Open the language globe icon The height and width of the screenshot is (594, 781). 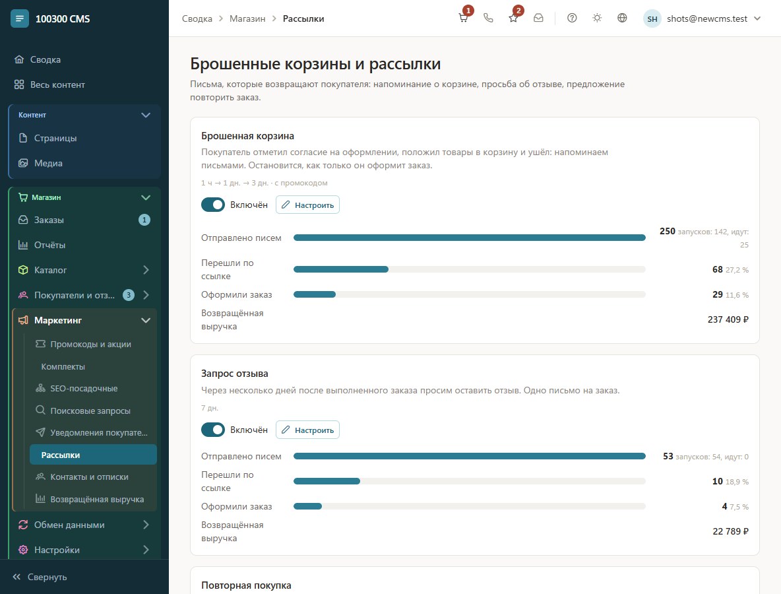coord(622,18)
